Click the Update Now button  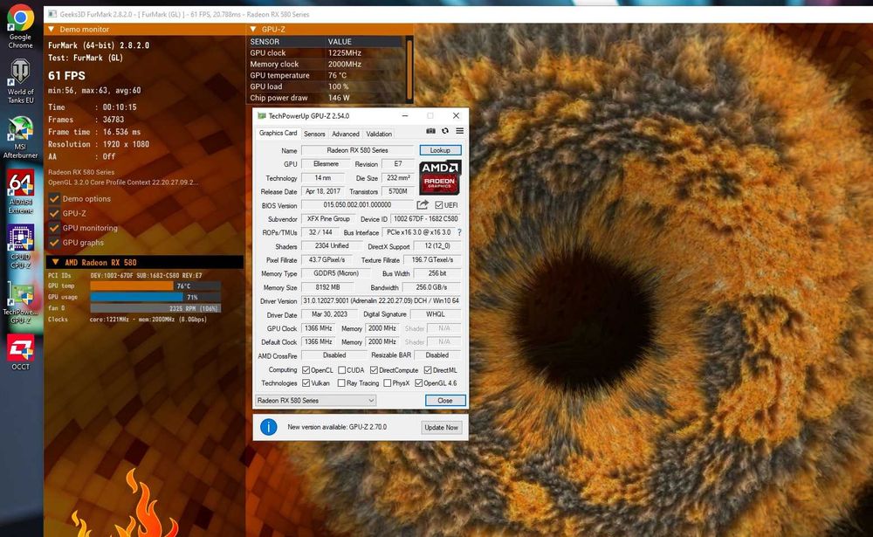pyautogui.click(x=442, y=427)
